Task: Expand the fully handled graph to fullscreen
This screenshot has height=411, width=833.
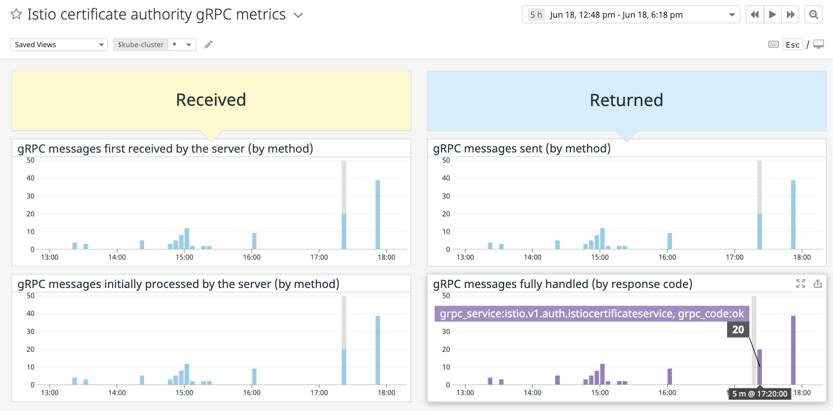Action: pyautogui.click(x=800, y=284)
